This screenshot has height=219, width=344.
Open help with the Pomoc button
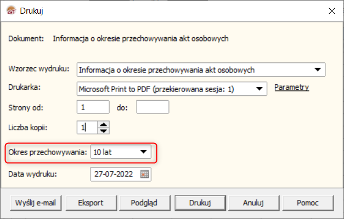coord(307,203)
